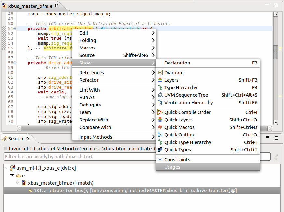The width and height of the screenshot is (284, 212).
Task: Collapse the xbus_master_bfm.e result node
Action: tap(18, 183)
